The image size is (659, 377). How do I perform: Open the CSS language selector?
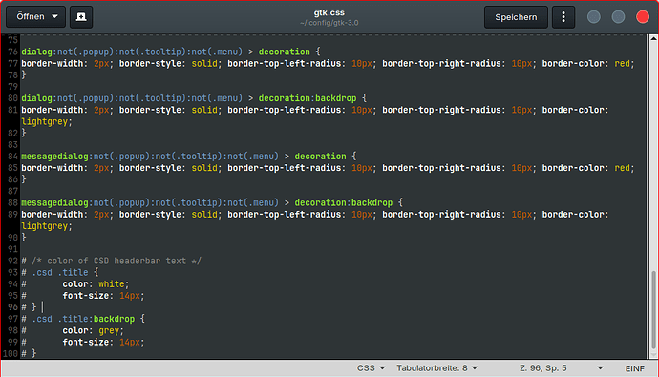pyautogui.click(x=371, y=368)
